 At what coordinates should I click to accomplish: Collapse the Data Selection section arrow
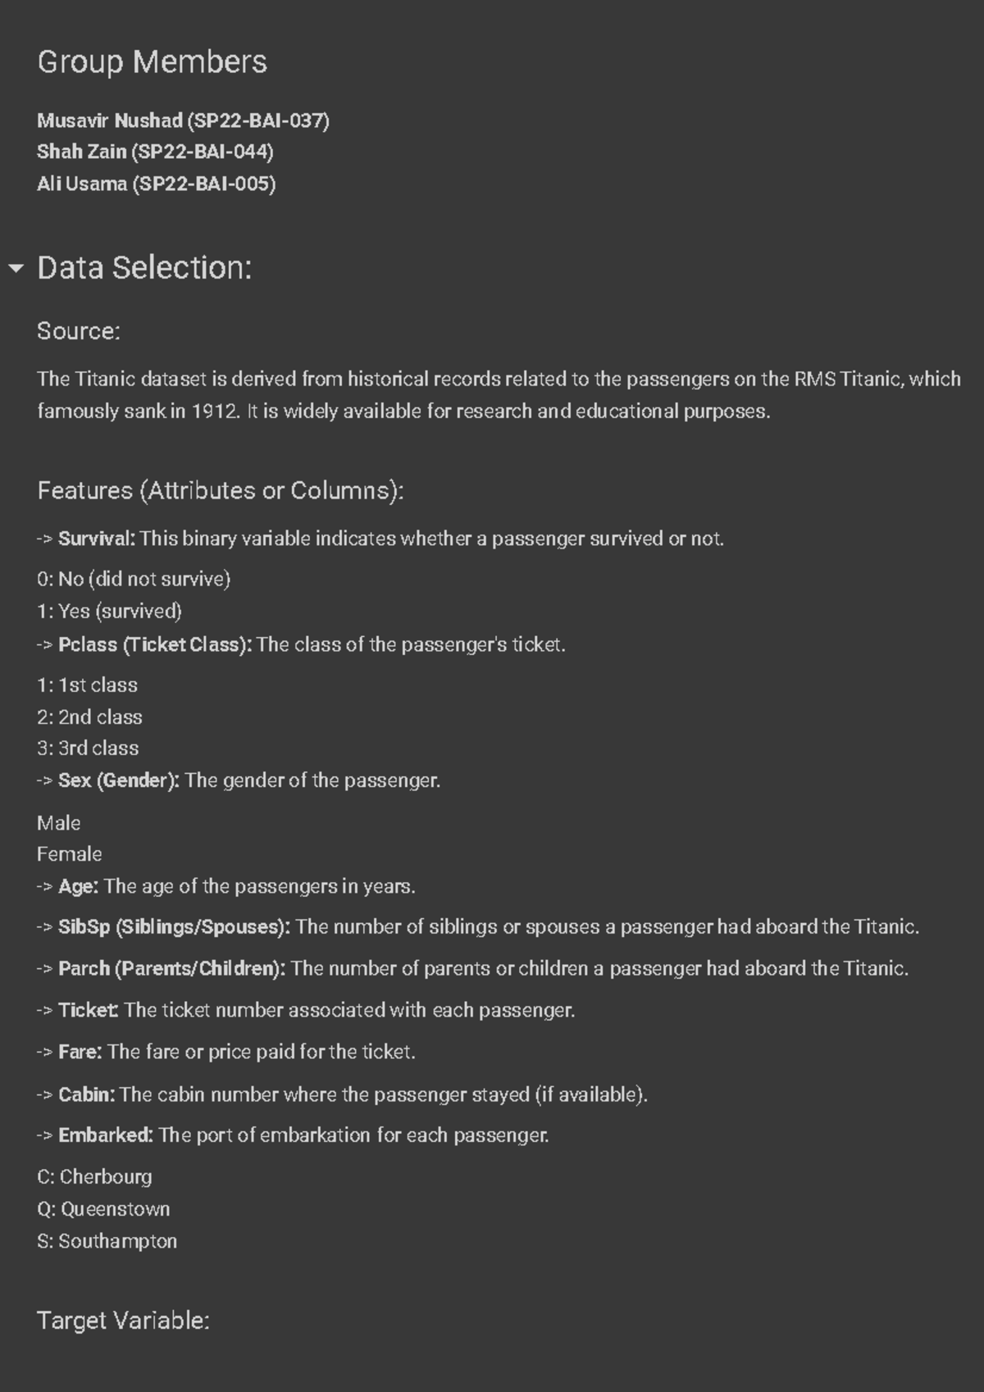tap(16, 268)
